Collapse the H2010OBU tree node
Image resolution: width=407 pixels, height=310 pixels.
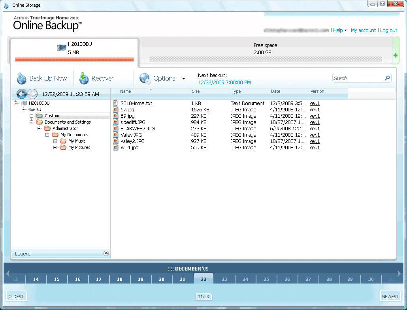point(15,103)
